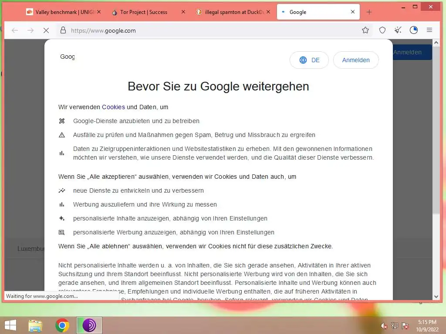This screenshot has width=446, height=334.
Task: Open File Explorer from the taskbar
Action: click(x=35, y=325)
